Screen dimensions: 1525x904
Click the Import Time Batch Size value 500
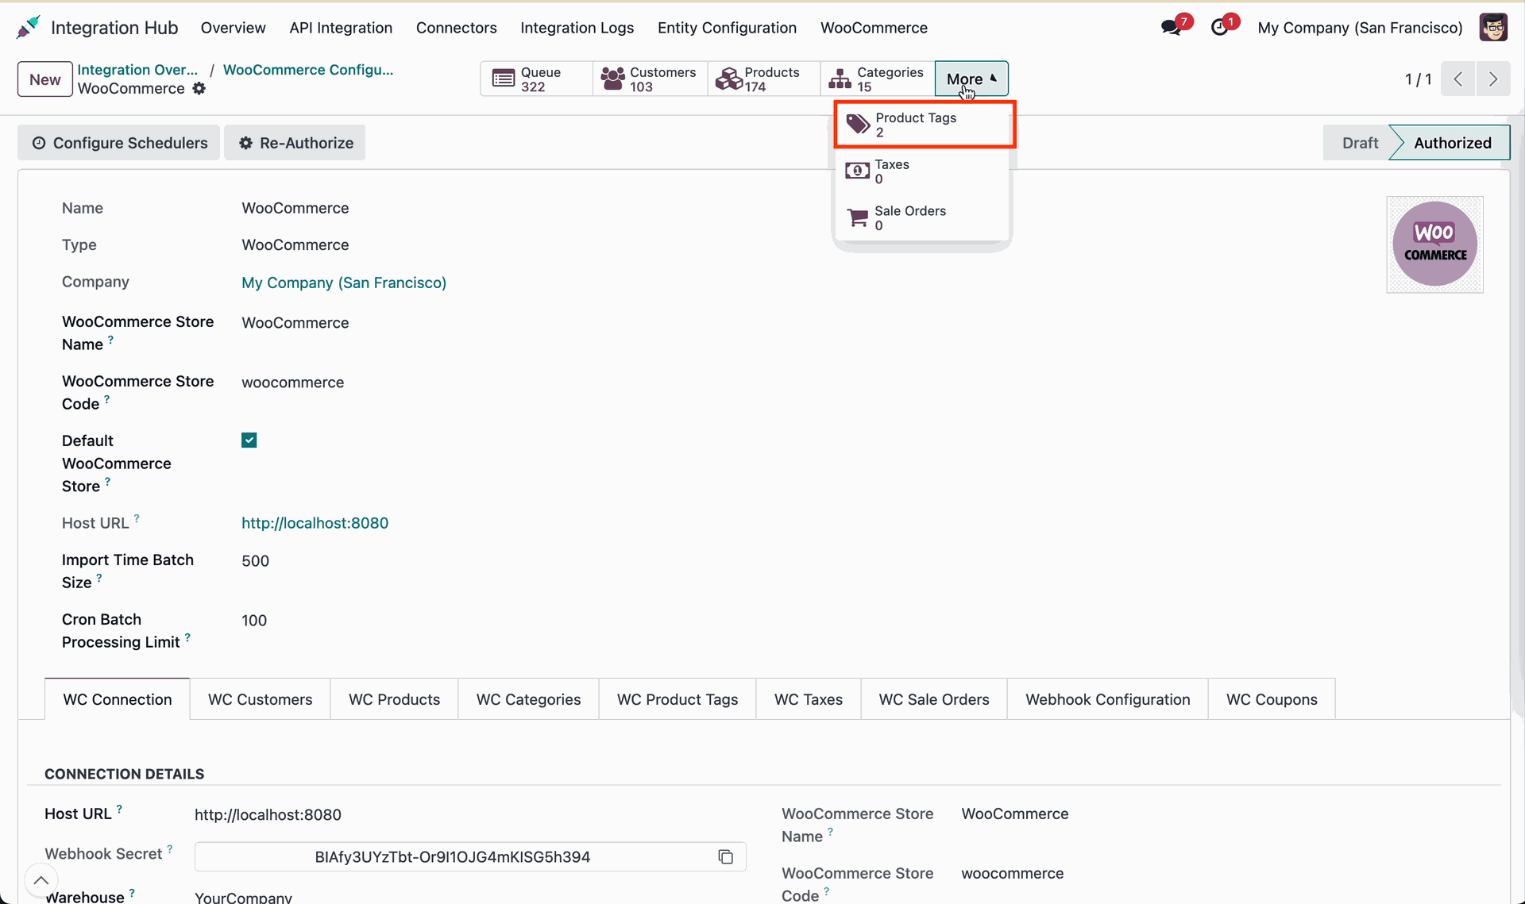256,561
